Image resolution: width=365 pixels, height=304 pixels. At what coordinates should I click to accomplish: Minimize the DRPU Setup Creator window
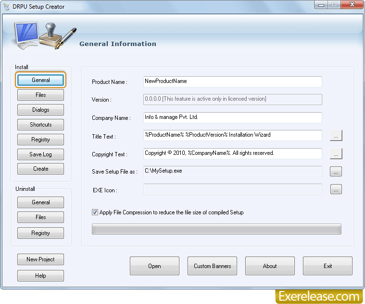click(321, 5)
